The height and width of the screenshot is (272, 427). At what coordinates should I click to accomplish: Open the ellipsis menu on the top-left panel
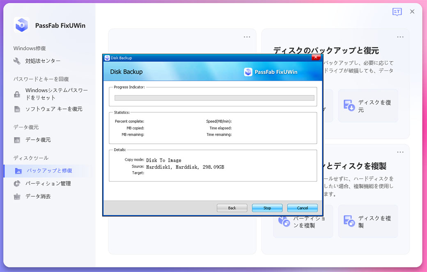[246, 37]
